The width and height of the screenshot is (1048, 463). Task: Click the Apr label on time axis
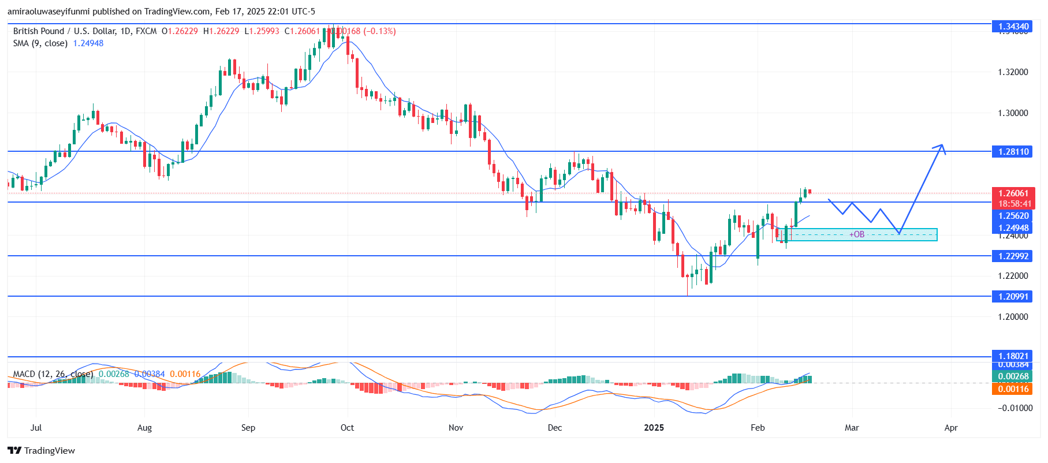tap(951, 428)
